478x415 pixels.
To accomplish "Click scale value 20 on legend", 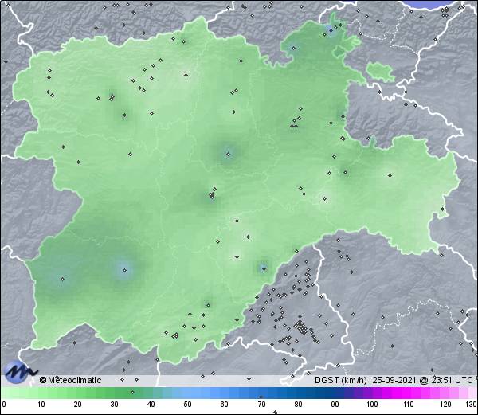I will tap(77, 405).
